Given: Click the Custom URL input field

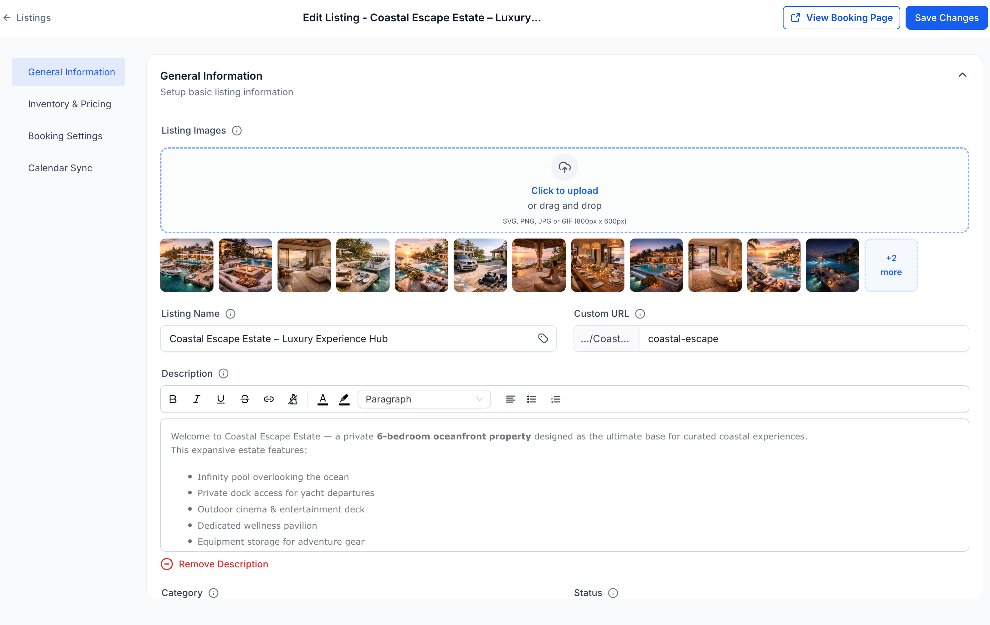Looking at the screenshot, I should coord(803,339).
